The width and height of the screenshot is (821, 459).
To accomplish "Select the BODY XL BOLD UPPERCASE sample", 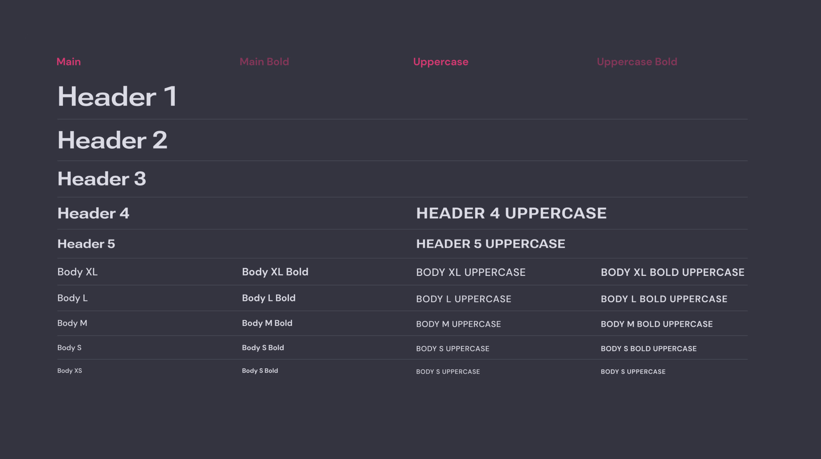I will (672, 272).
